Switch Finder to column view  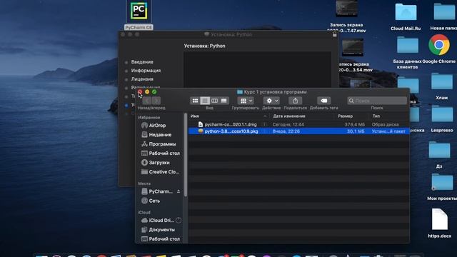[214, 101]
